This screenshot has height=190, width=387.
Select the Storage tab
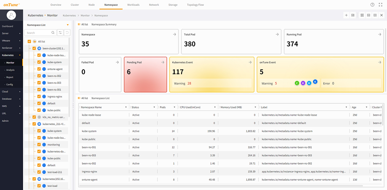(x=173, y=5)
